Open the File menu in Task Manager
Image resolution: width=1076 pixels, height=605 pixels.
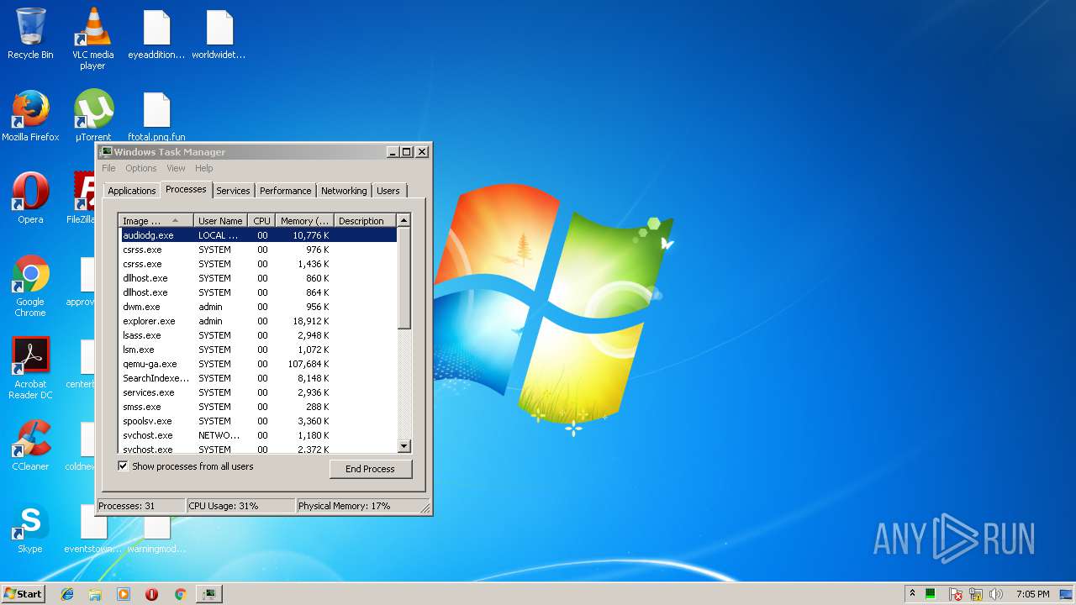coord(108,168)
